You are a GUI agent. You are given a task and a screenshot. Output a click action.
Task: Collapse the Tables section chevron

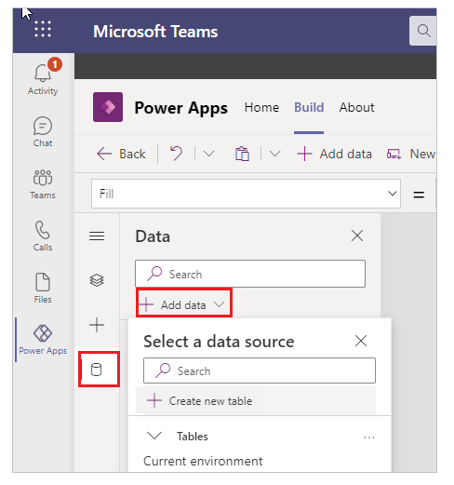tap(154, 436)
